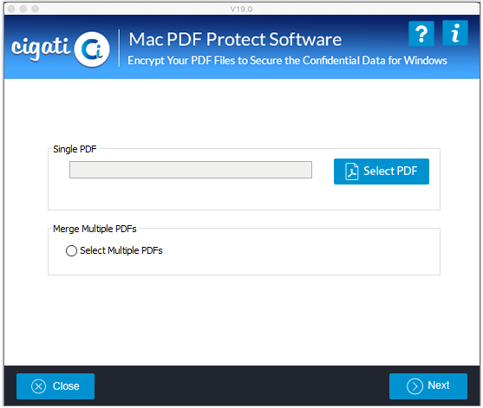Open the Info "i" icon
The image size is (483, 408).
[x=455, y=33]
